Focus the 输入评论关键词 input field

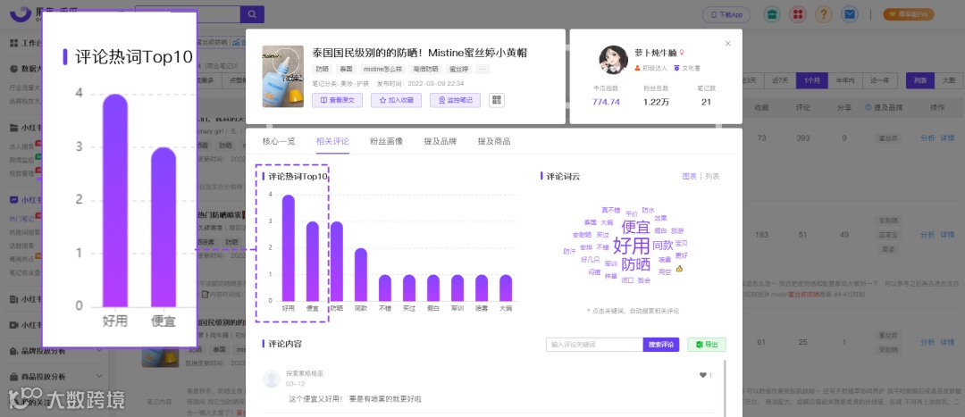(594, 345)
